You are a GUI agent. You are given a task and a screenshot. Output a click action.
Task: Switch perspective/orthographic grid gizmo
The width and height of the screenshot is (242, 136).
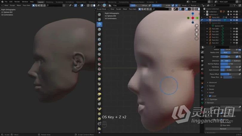197,39
